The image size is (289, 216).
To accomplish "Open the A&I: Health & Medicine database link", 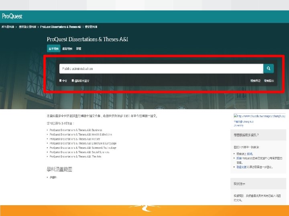I will click(x=81, y=134).
